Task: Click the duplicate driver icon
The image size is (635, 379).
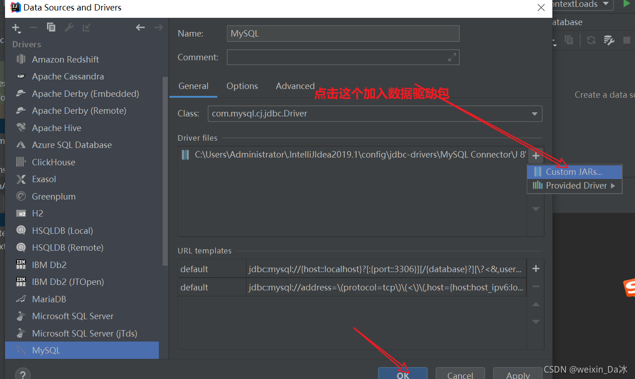Action: pyautogui.click(x=51, y=27)
